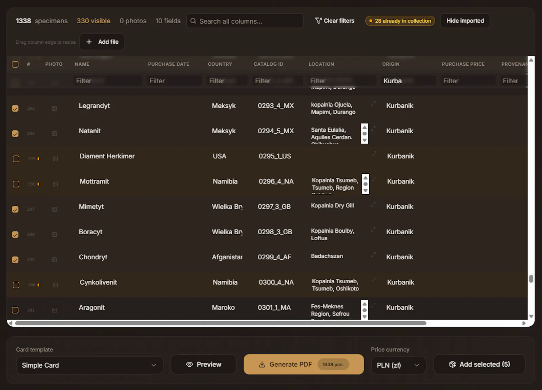
Task: Click the photo placeholder icon for Chondryt
Action: coord(55,260)
